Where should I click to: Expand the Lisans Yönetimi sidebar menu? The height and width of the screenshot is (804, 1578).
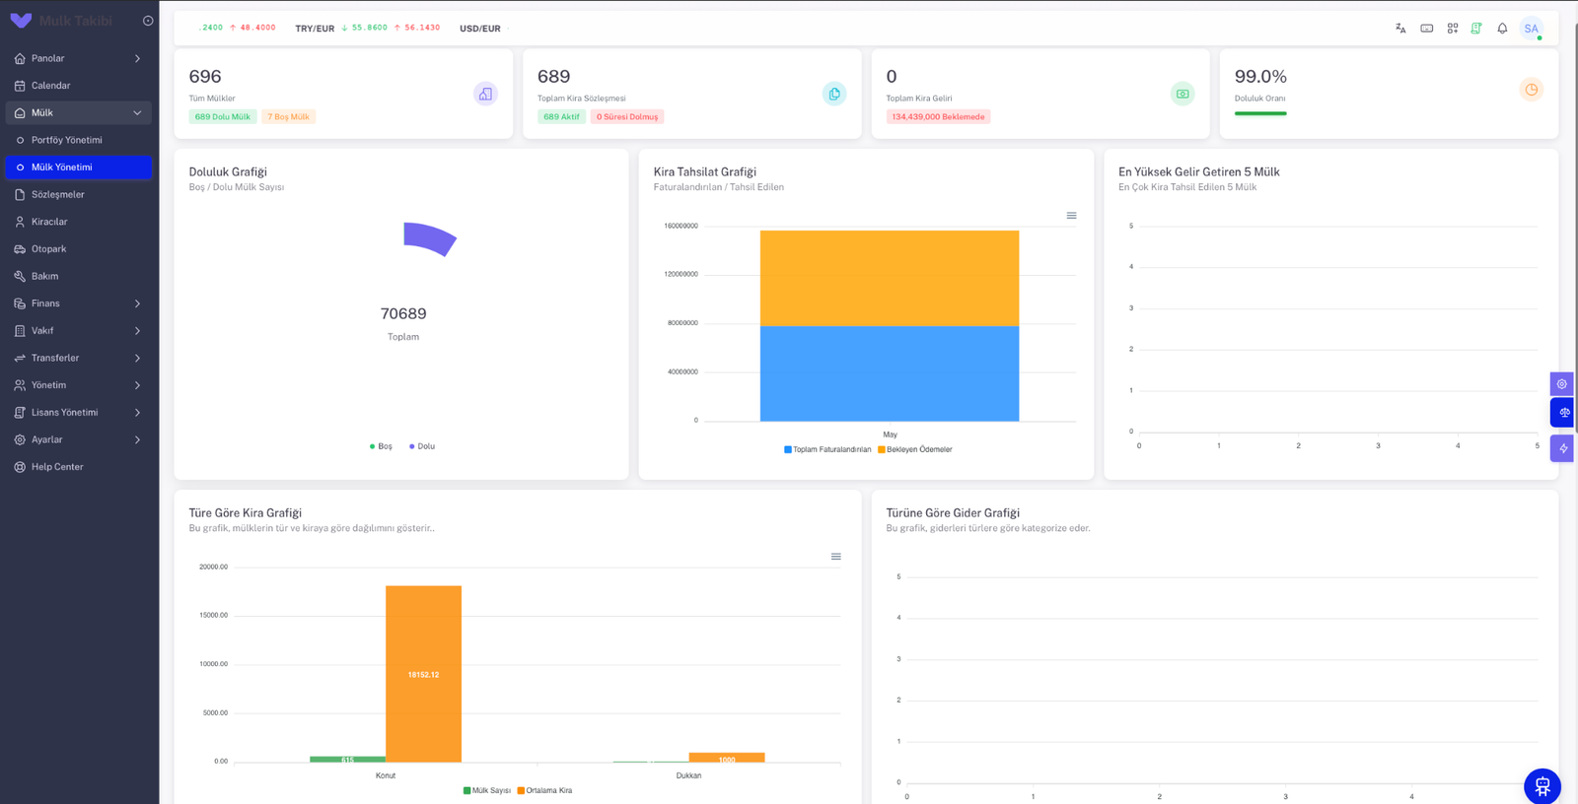[79, 413]
